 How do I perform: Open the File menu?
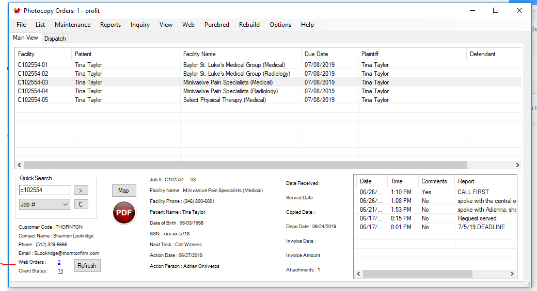(21, 25)
